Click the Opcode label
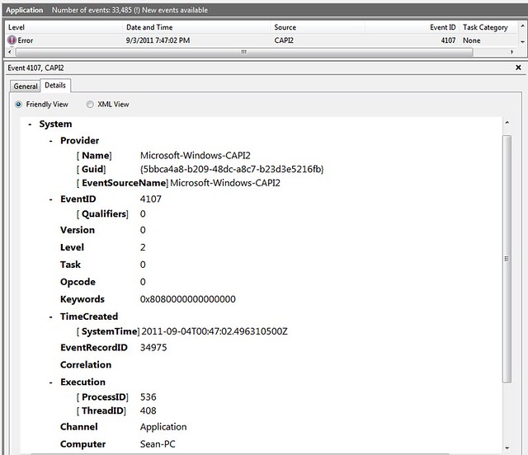The width and height of the screenshot is (528, 455). tap(78, 282)
